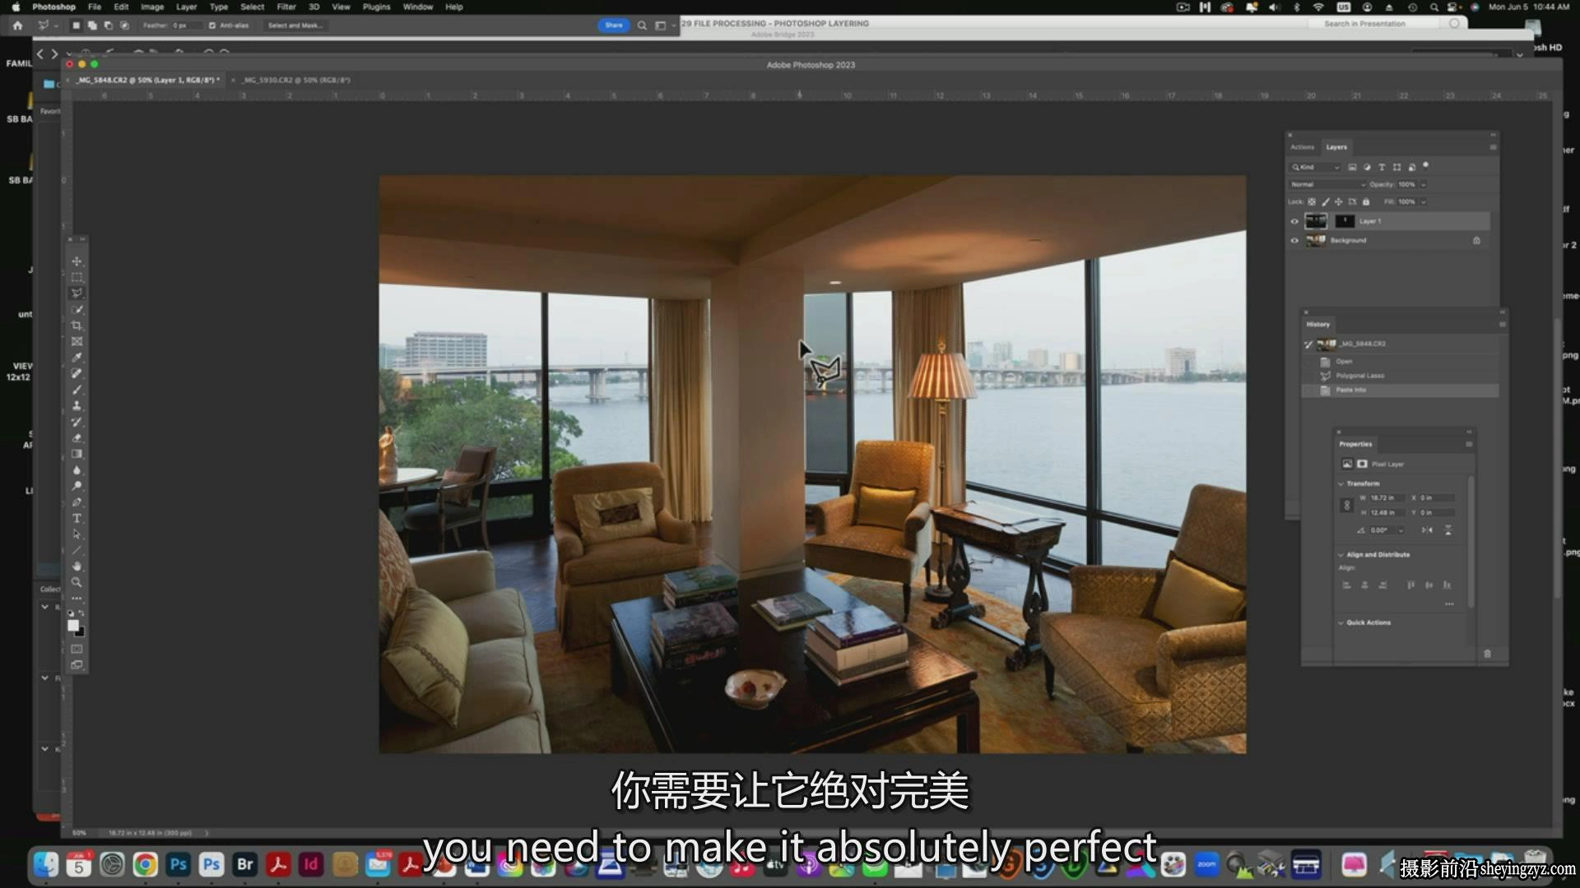
Task: Select the Zoom tool in toolbox
Action: click(77, 582)
